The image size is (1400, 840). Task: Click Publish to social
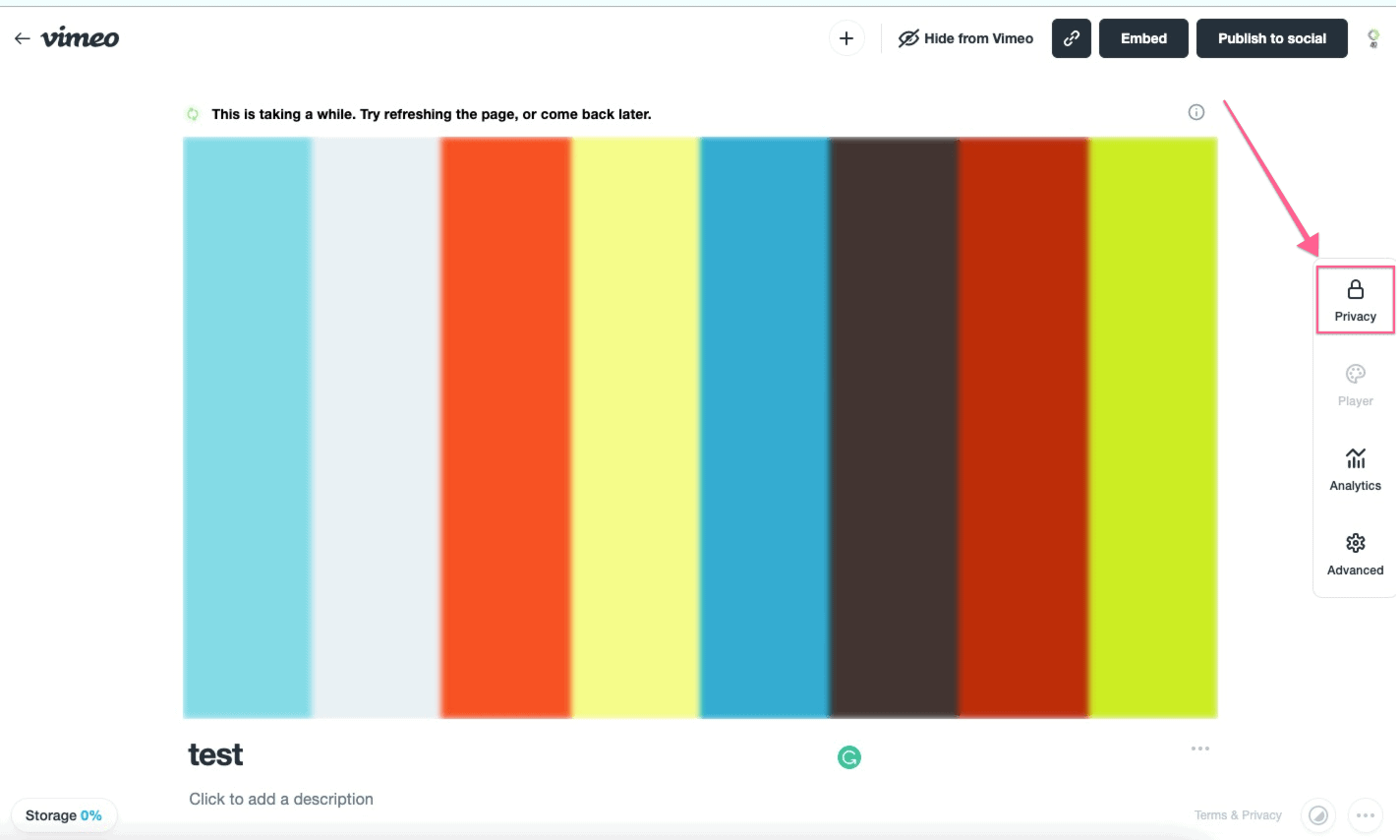tap(1271, 38)
